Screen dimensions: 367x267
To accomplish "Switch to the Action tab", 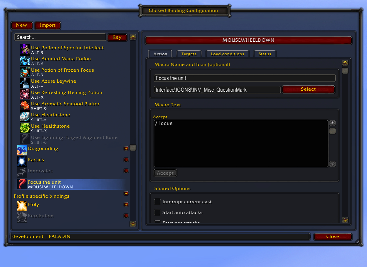I will coord(160,54).
